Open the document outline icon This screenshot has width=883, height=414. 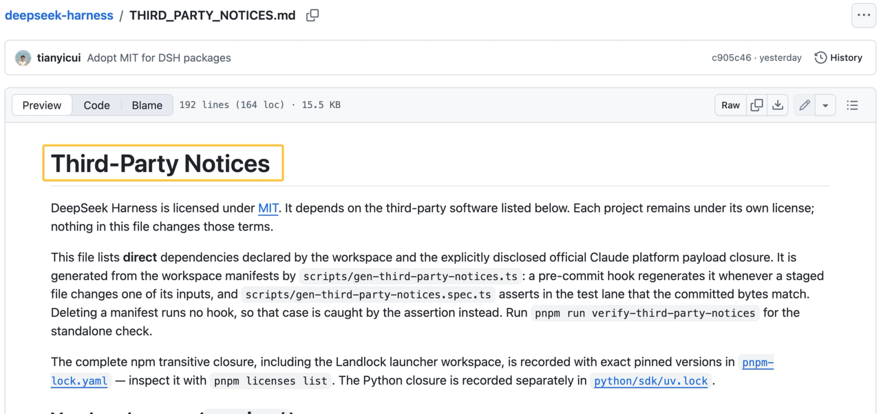pos(852,105)
